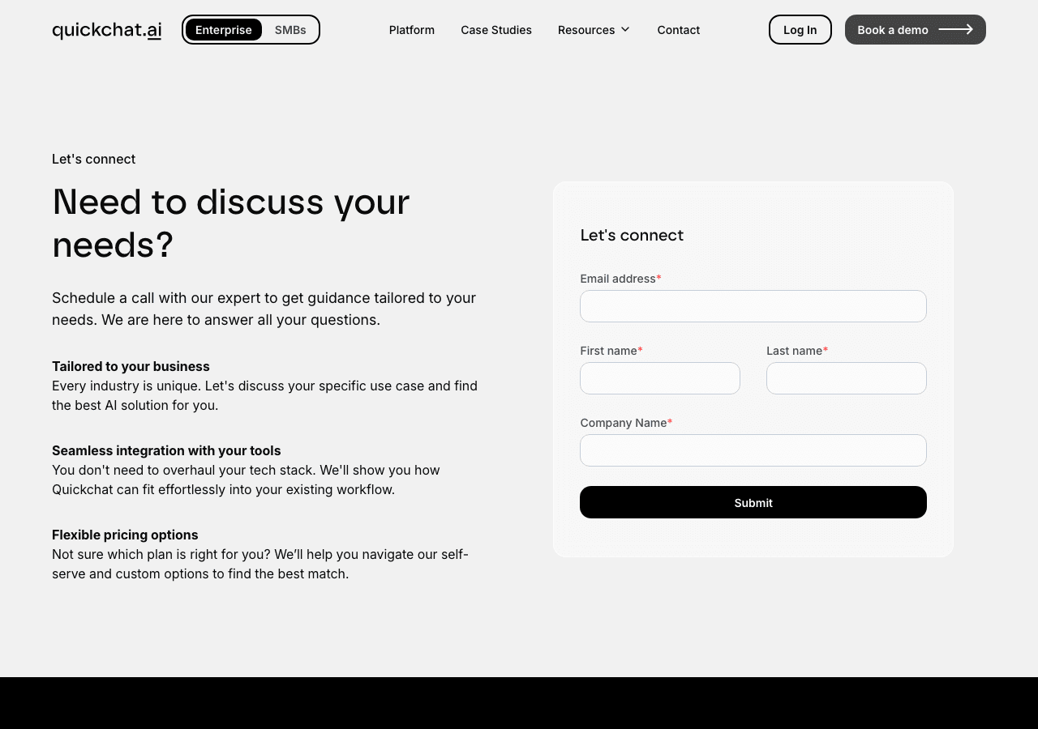Open the Platform menu item
Viewport: 1038px width, 729px height.
click(412, 30)
